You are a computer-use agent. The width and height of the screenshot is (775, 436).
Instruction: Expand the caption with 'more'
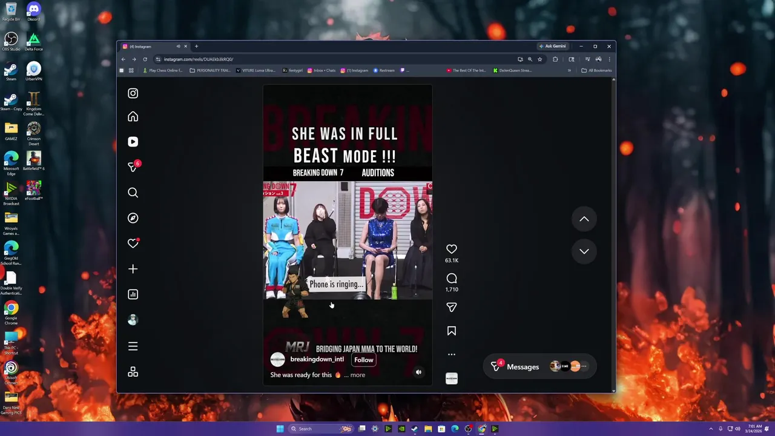(357, 375)
